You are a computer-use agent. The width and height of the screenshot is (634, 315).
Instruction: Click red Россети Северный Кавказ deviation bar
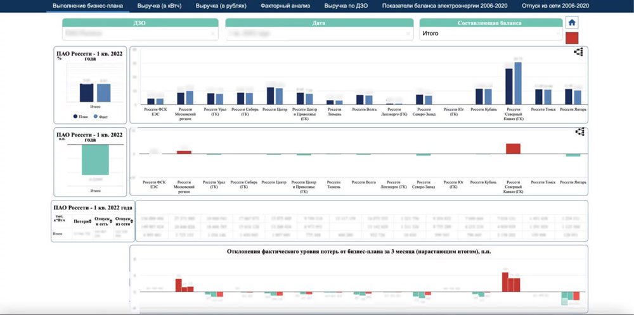513,149
